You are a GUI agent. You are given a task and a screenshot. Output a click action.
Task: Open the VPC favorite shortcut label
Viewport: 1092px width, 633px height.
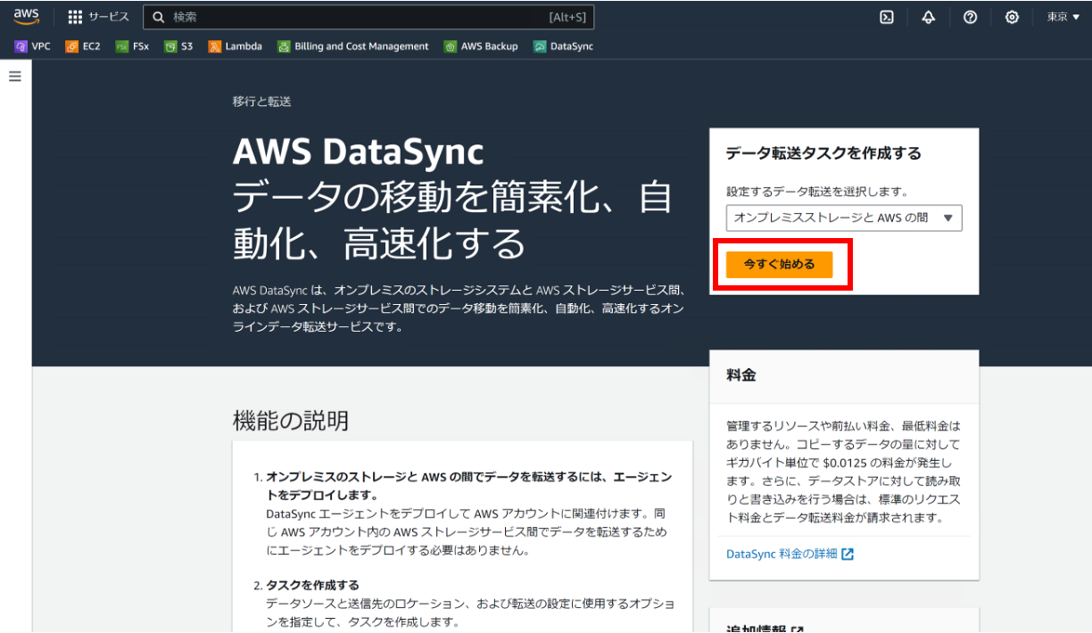pos(41,46)
